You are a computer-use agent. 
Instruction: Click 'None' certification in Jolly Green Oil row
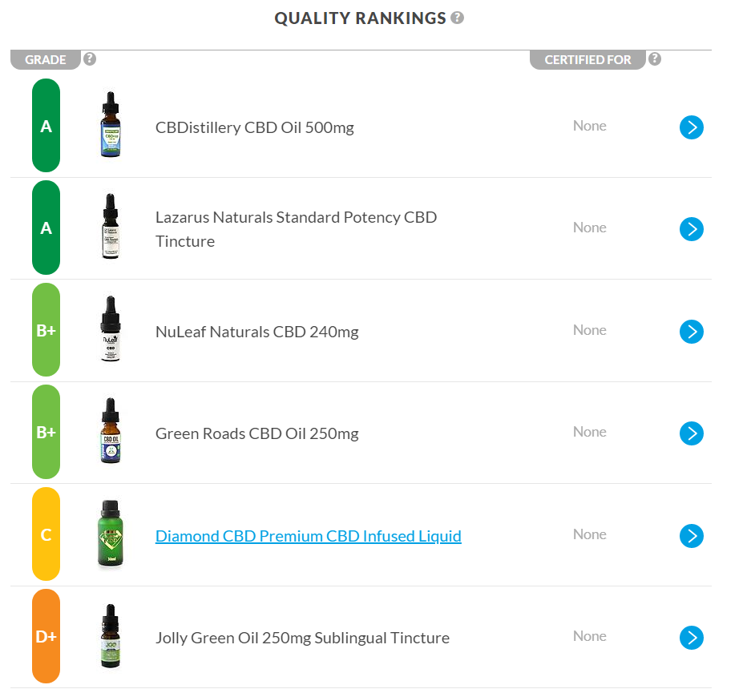coord(590,637)
